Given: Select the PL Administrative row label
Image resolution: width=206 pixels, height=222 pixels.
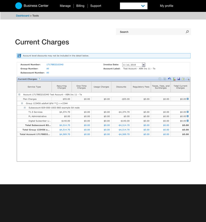Looking at the screenshot, I should [x=37, y=116].
